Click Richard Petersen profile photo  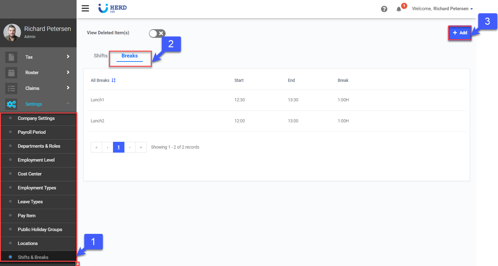point(12,32)
